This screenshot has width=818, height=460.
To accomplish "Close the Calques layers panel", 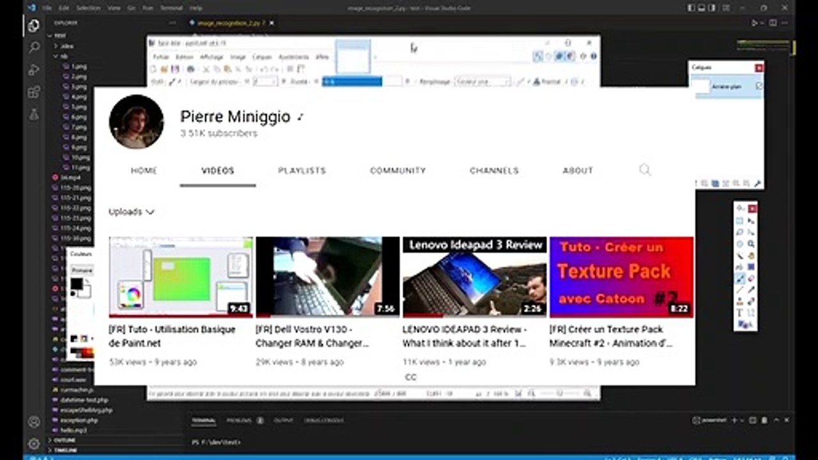I will (x=759, y=68).
